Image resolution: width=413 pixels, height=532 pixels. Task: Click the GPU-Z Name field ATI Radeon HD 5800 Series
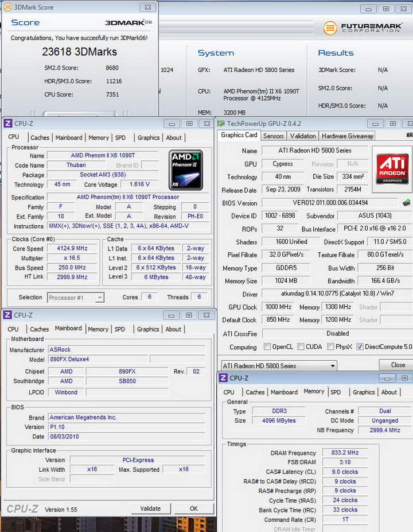click(x=315, y=151)
